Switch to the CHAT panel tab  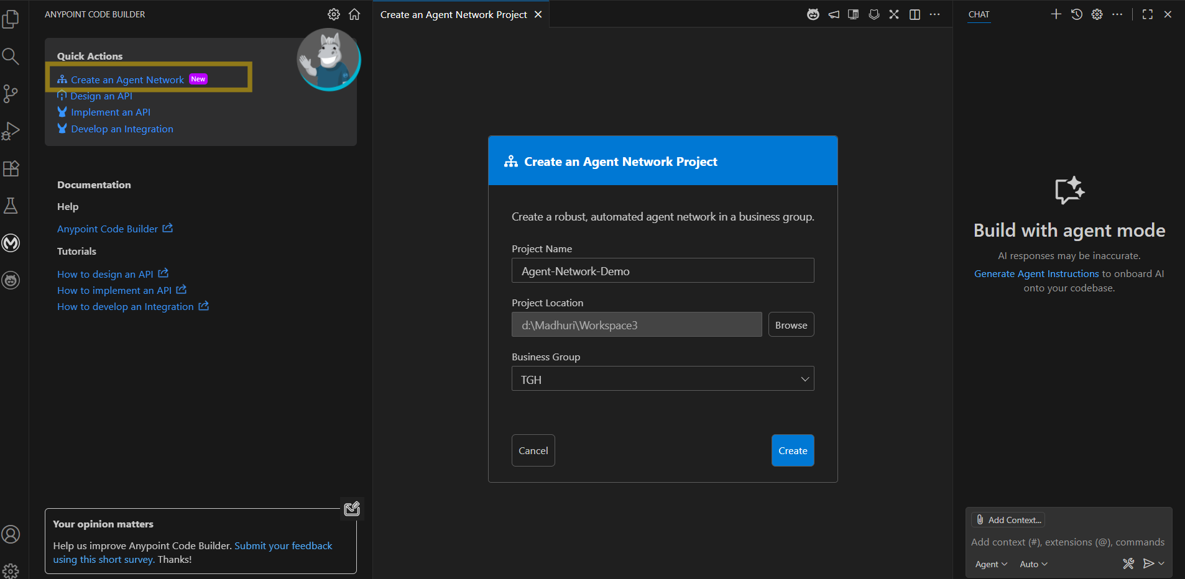point(979,14)
